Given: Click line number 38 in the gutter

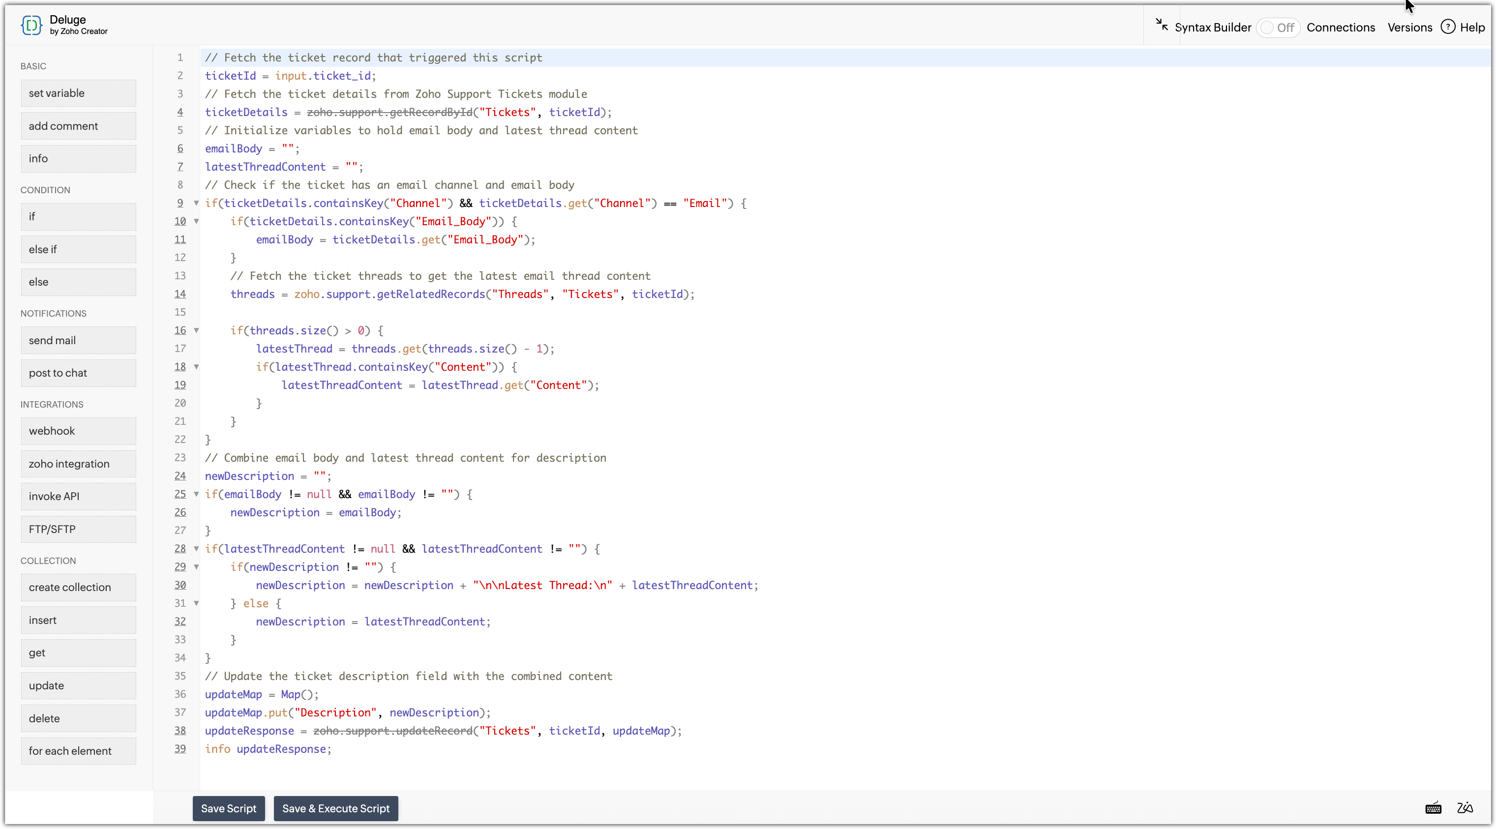Looking at the screenshot, I should point(180,730).
